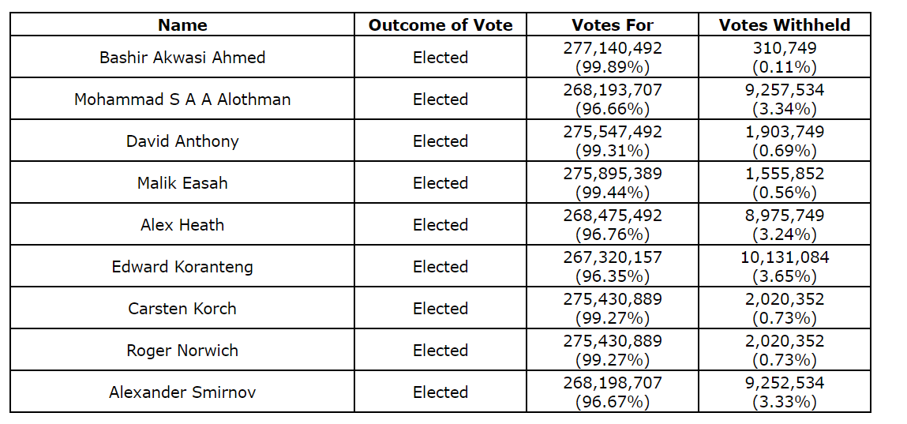
Task: Select withheld votes value 310,749
Action: point(784,48)
